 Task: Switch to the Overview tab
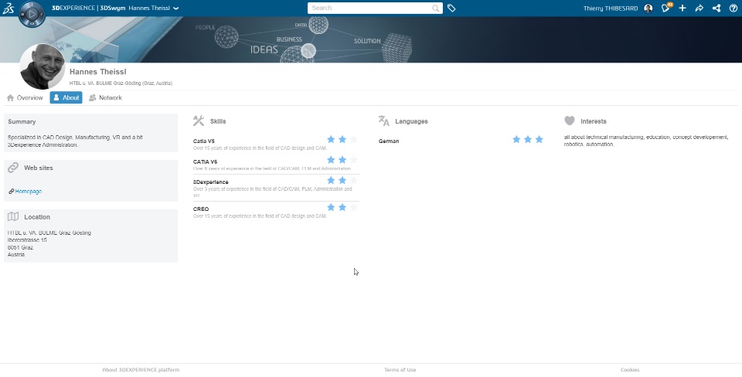coord(25,97)
